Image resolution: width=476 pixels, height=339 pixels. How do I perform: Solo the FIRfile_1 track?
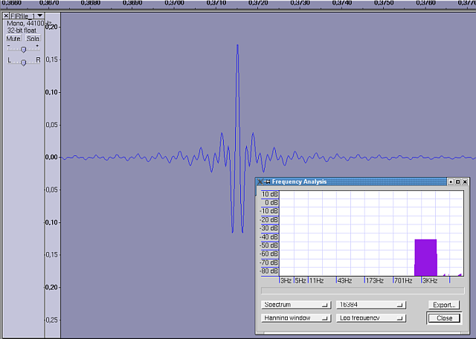(x=33, y=39)
